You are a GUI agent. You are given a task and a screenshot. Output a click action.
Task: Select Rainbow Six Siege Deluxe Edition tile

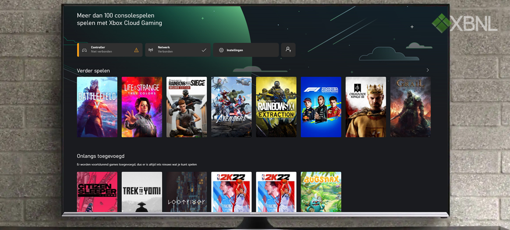point(187,107)
